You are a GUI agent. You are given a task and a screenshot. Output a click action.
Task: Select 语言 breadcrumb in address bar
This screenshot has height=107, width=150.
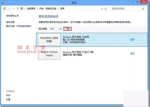tap(62, 9)
